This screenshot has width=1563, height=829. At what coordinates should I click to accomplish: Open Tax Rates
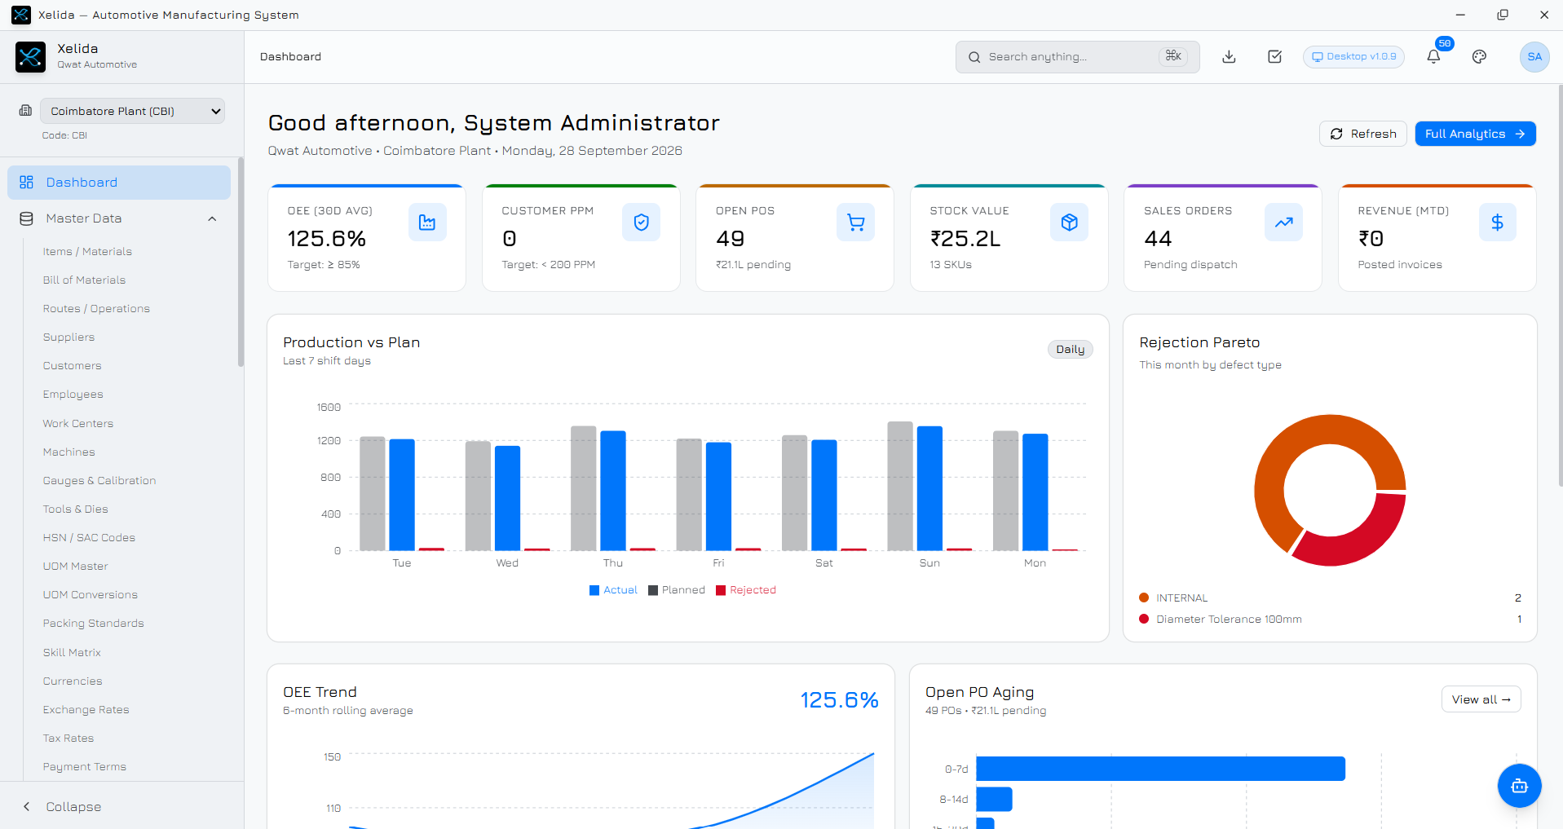(x=68, y=739)
